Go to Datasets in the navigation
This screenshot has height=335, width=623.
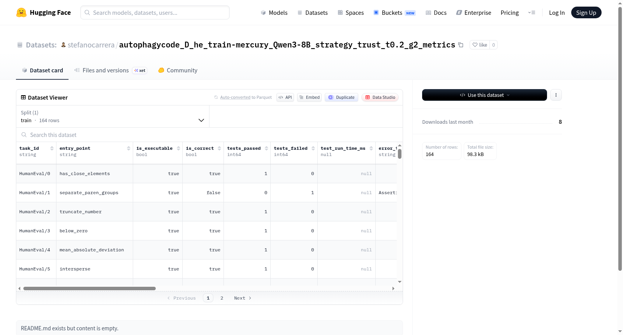[312, 12]
